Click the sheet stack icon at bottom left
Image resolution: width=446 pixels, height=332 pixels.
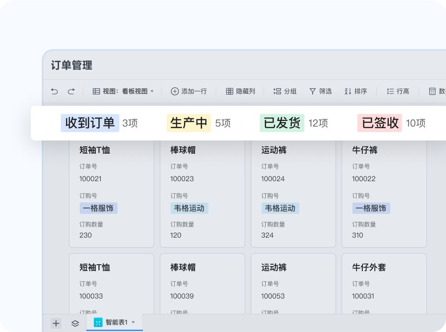pos(75,323)
